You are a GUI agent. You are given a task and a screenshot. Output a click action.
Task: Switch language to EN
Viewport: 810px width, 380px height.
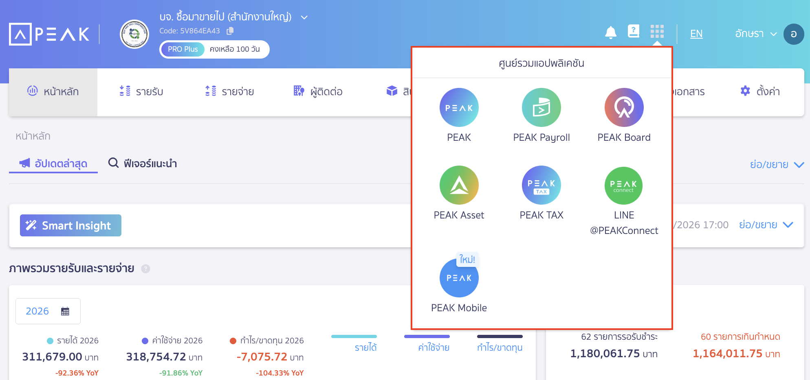[696, 34]
